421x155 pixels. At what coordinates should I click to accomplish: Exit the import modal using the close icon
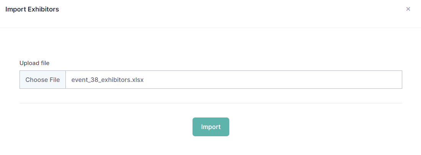408,9
